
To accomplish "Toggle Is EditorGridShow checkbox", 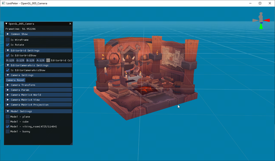I will click(x=8, y=55).
